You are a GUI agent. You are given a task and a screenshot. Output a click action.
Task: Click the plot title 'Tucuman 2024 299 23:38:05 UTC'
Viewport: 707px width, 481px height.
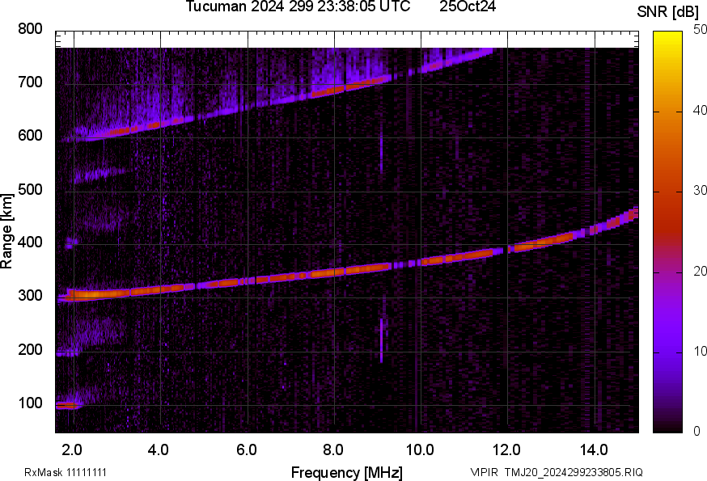(x=298, y=6)
